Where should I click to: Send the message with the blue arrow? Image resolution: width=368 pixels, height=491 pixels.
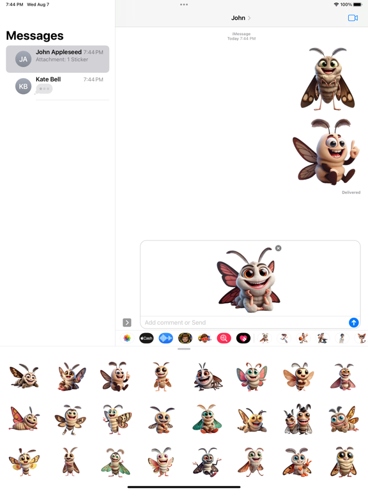353,322
